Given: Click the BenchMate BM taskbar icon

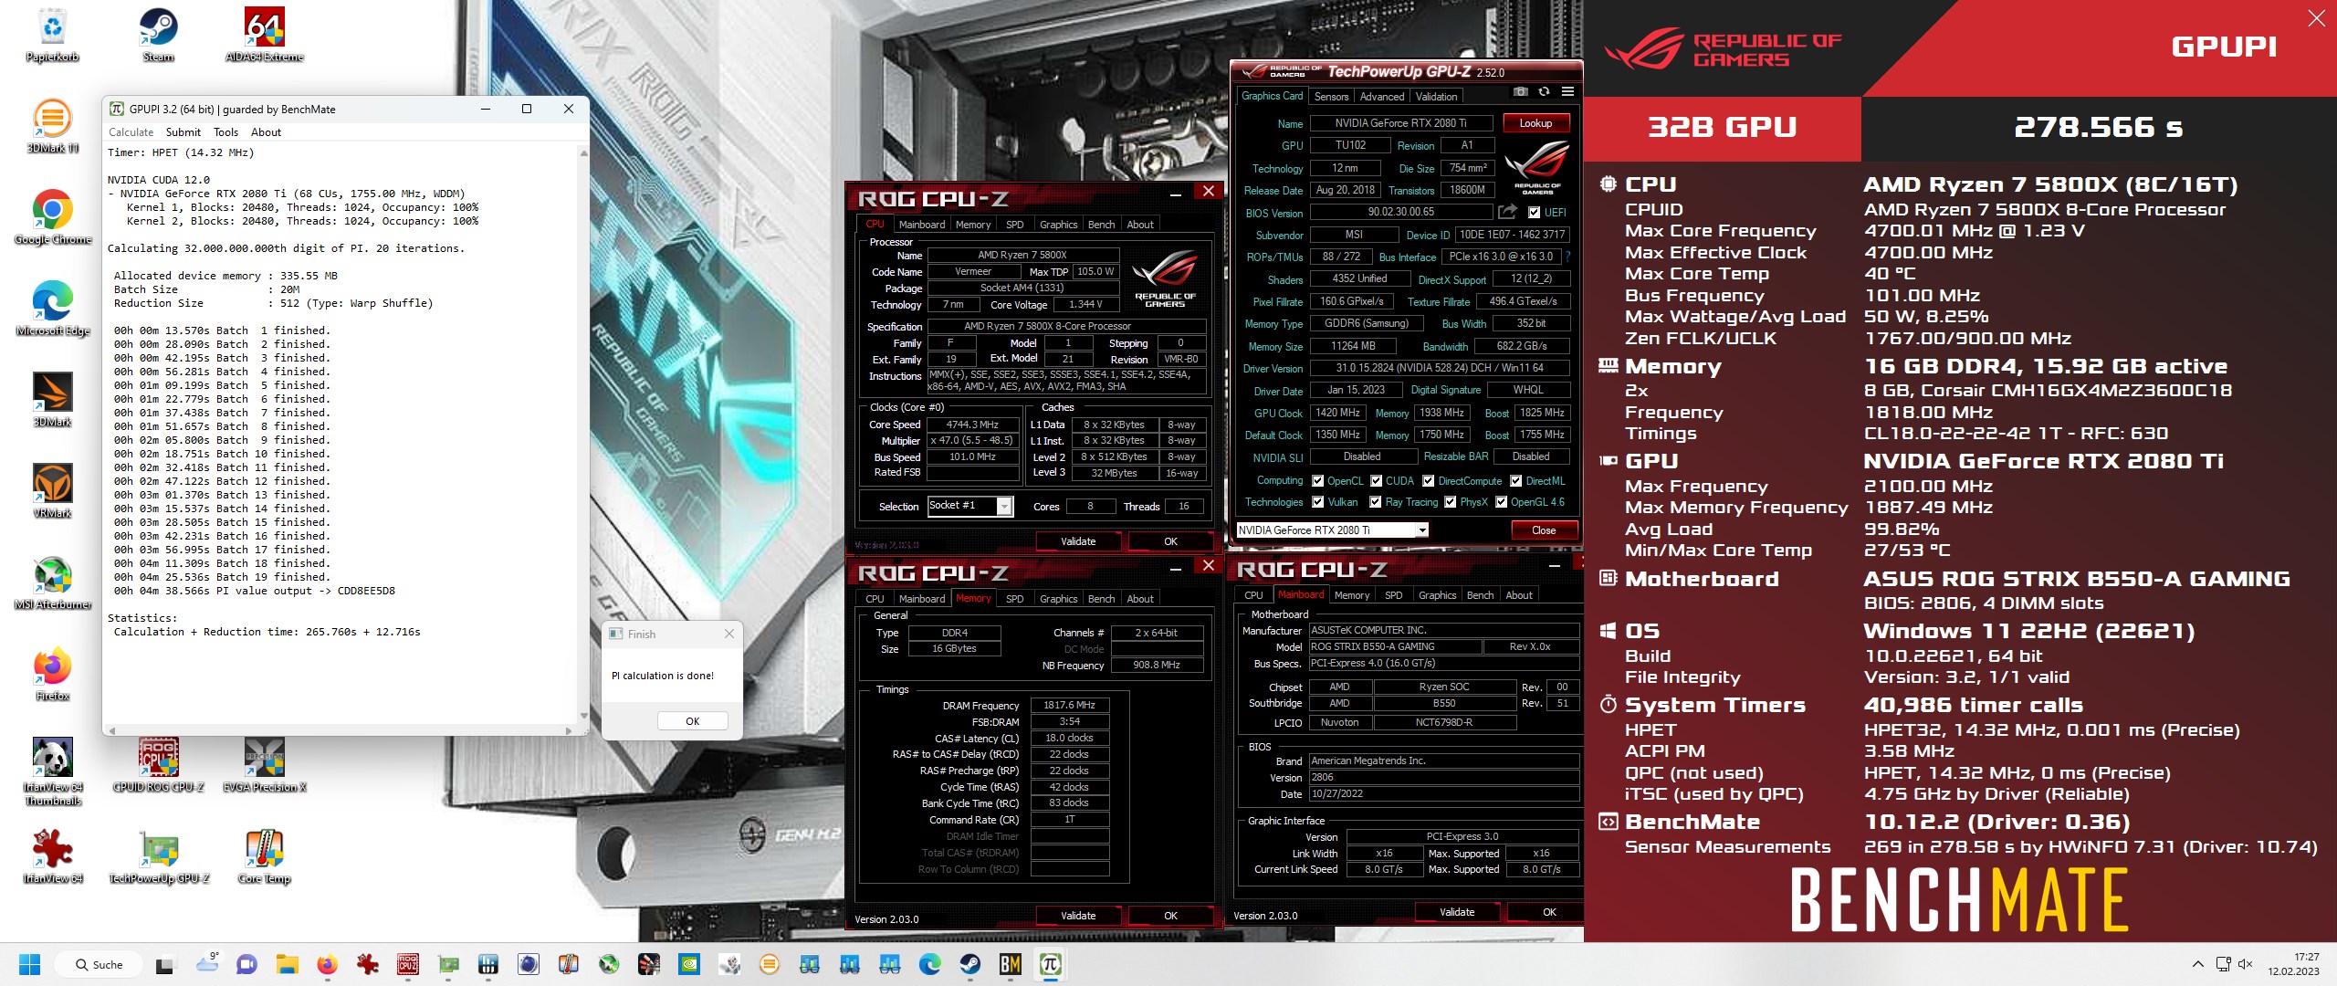Looking at the screenshot, I should 1010,964.
